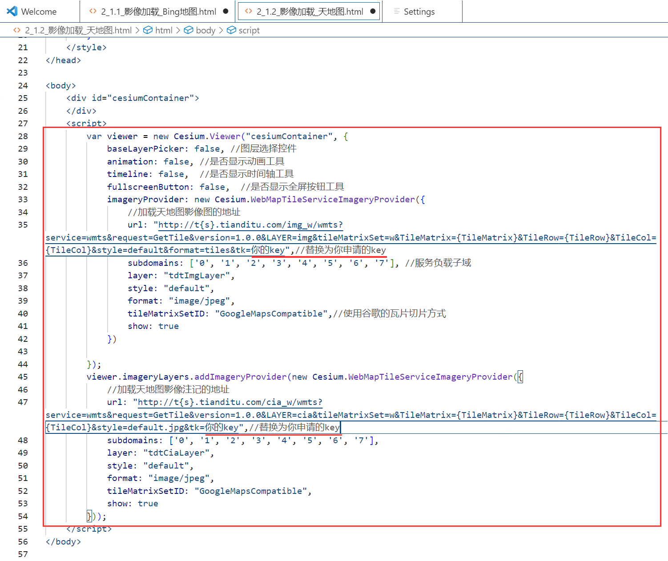Screen dimensions: 668x561
Task: Click "</body>" tag on line 56
Action: click(63, 542)
